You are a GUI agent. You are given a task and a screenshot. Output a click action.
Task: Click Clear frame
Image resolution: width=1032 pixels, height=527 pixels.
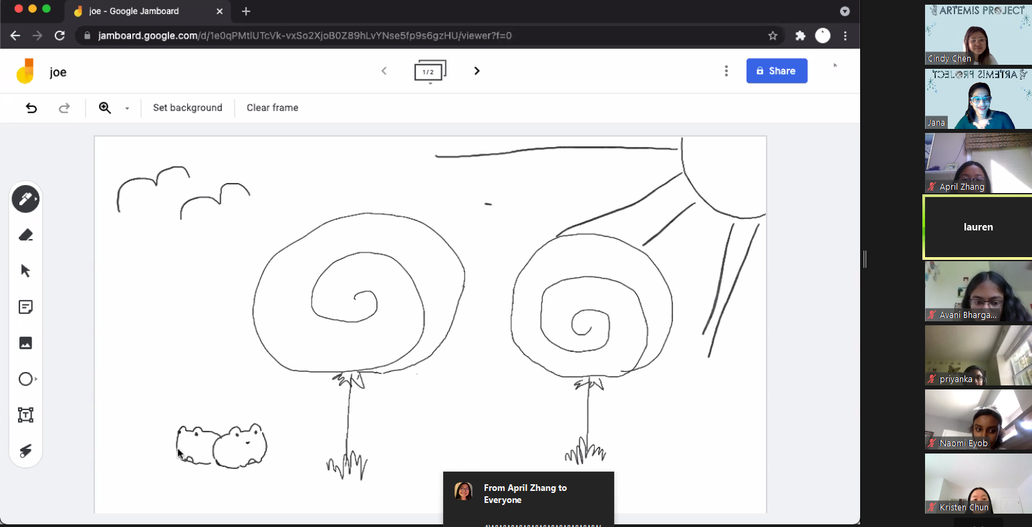(272, 108)
